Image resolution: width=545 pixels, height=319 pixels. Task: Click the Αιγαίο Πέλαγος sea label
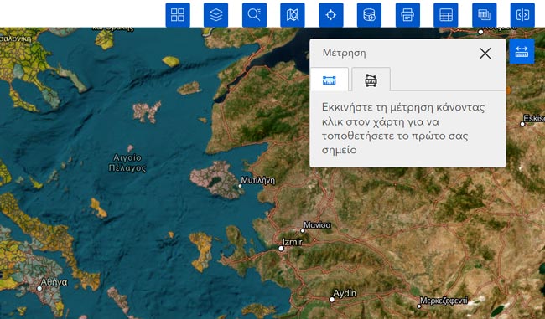(x=127, y=162)
